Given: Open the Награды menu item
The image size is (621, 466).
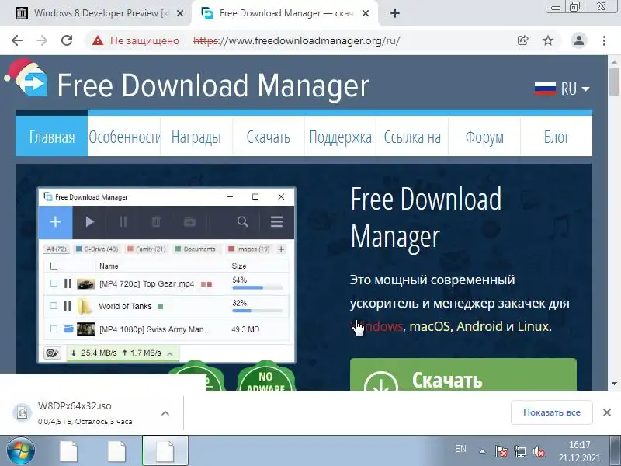Looking at the screenshot, I should (196, 137).
